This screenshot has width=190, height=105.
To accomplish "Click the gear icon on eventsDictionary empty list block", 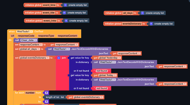I will pyautogui.click(x=151, y=24).
